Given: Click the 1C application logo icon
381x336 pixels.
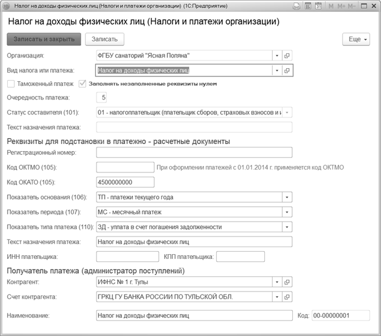Looking at the screenshot, I should click(6, 6).
